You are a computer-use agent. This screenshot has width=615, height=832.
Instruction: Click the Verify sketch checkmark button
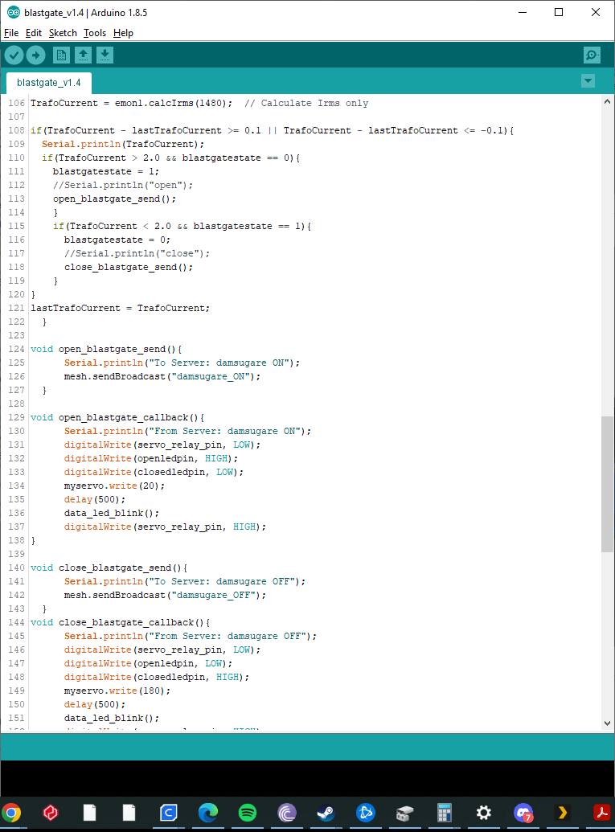point(14,55)
